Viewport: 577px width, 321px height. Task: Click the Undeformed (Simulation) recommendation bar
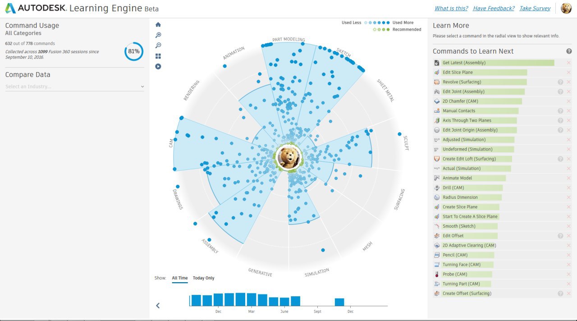tap(478, 149)
